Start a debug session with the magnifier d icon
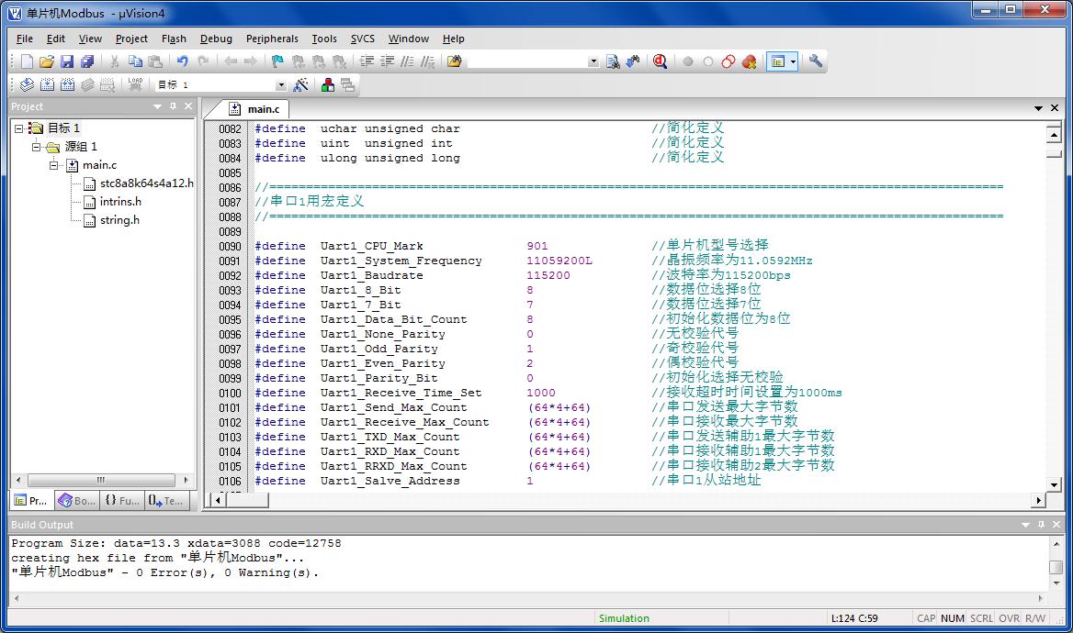 [661, 61]
